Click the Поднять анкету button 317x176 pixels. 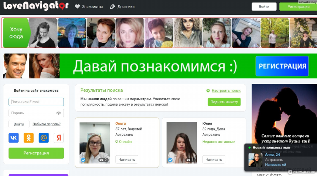pos(224,102)
